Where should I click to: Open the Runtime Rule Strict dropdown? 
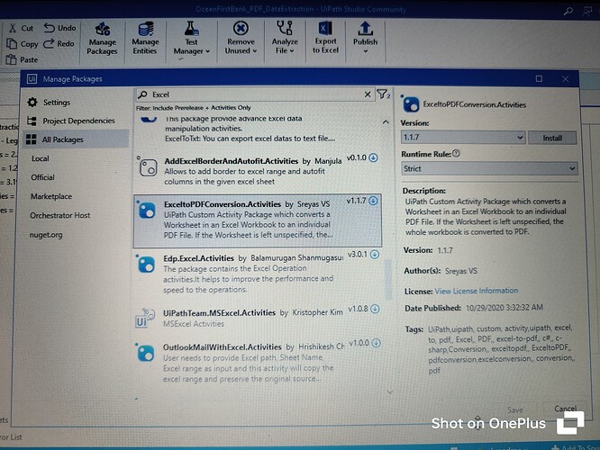click(489, 168)
